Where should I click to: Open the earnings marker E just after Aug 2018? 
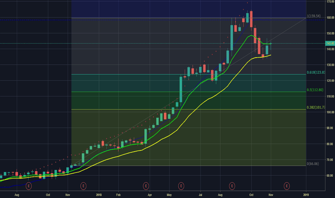tap(232, 186)
